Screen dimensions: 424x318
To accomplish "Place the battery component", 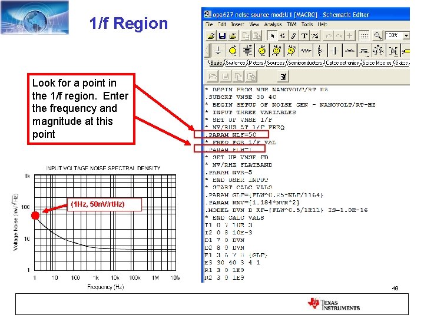I will (x=247, y=51).
